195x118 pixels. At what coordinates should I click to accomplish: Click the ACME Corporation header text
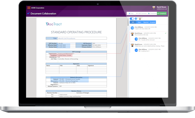38,8
